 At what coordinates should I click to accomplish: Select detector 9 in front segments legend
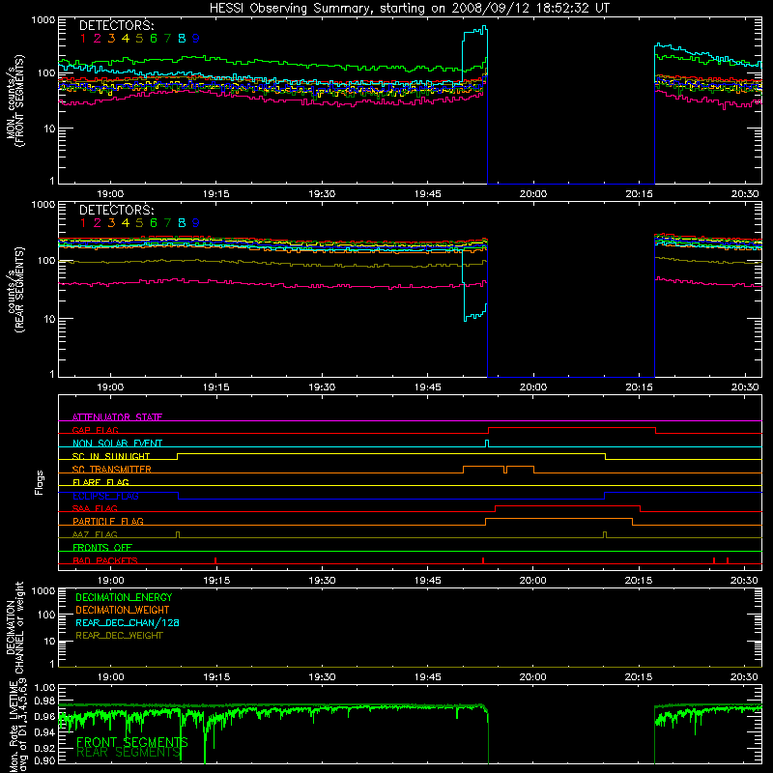pos(196,39)
